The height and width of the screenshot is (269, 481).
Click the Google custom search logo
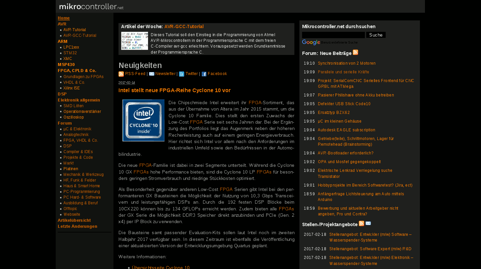click(310, 42)
